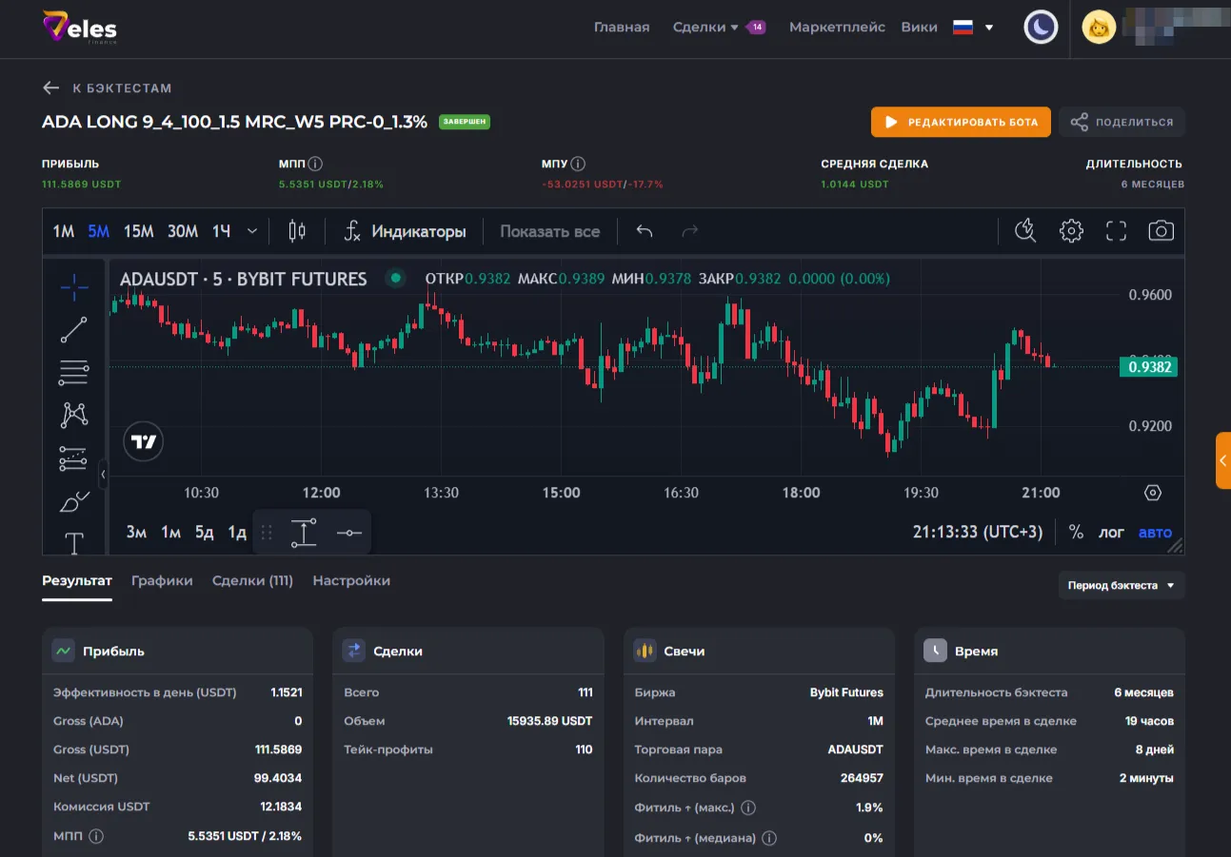Toggle percent scale on chart
Screen dimensions: 1231x857
point(1076,533)
